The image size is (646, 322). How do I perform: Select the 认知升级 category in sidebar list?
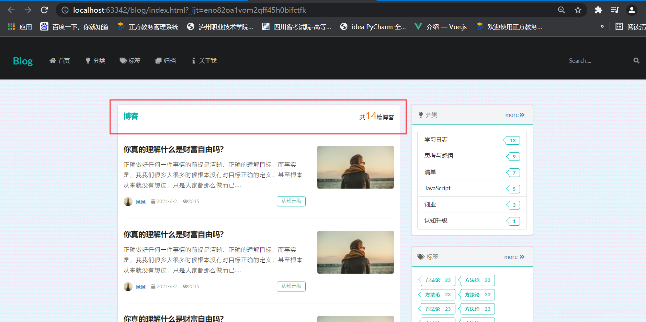(472, 221)
